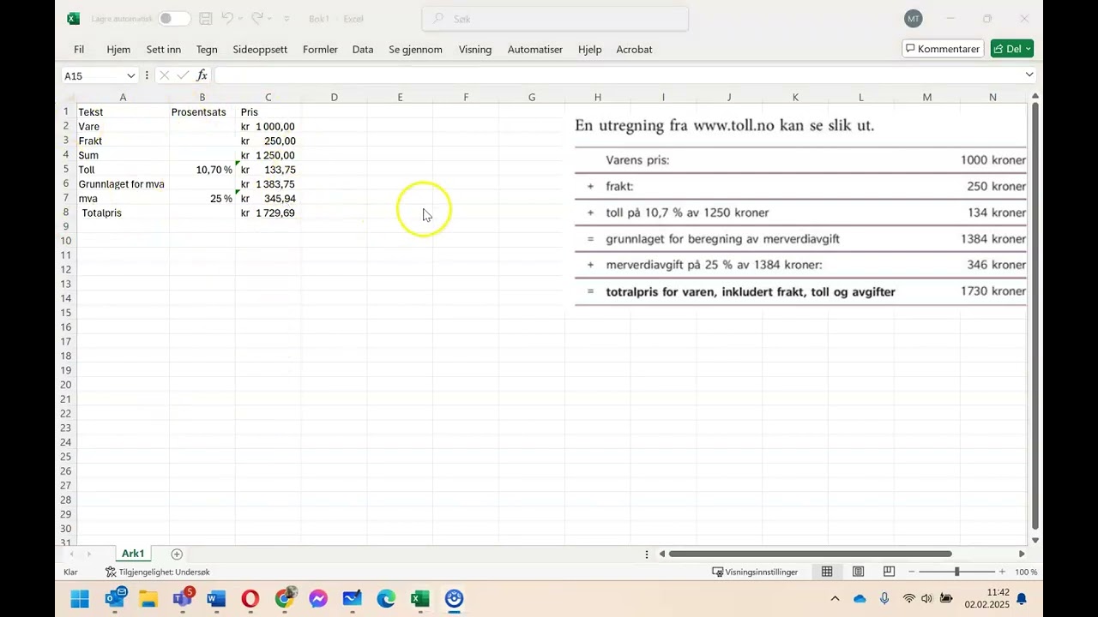1098x617 pixels.
Task: Switch to the Hjem ribbon tab
Action: click(118, 49)
